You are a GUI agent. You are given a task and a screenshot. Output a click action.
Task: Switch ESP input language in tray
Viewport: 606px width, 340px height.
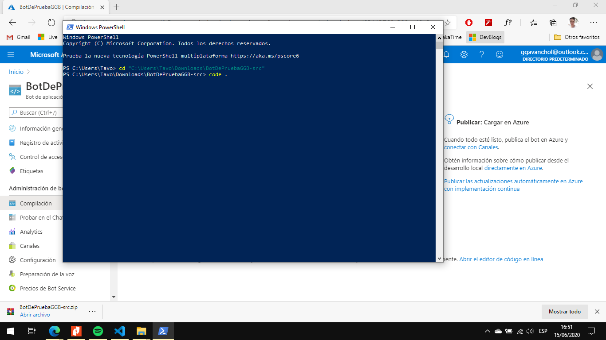543,331
